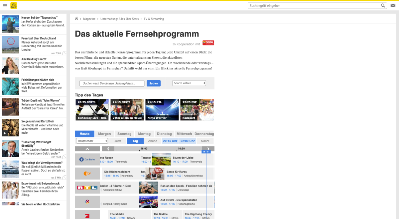Switch to the Heute tab
This screenshot has width=399, height=219.
(84, 134)
